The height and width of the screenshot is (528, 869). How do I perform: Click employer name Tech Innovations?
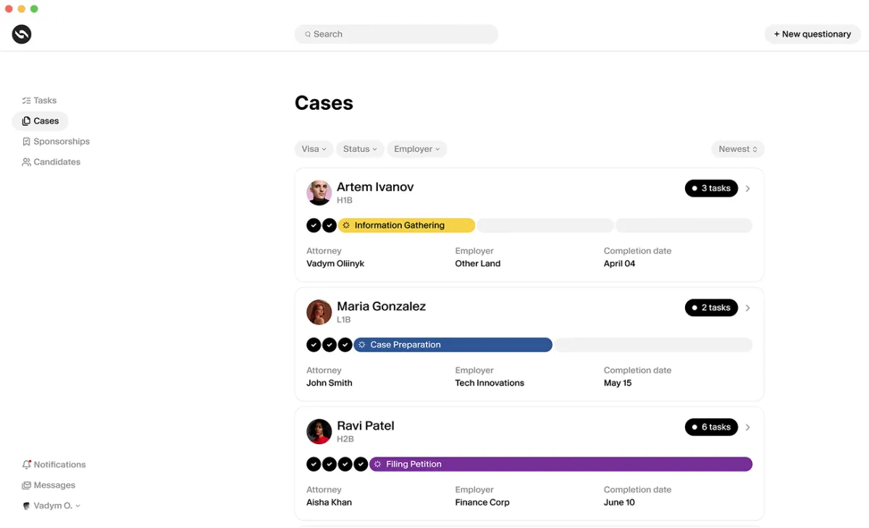click(490, 383)
